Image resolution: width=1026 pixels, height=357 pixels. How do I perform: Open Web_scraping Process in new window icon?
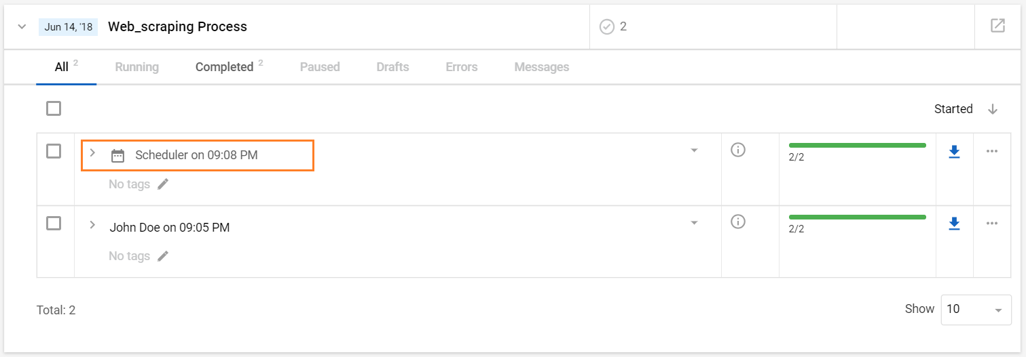click(x=997, y=26)
